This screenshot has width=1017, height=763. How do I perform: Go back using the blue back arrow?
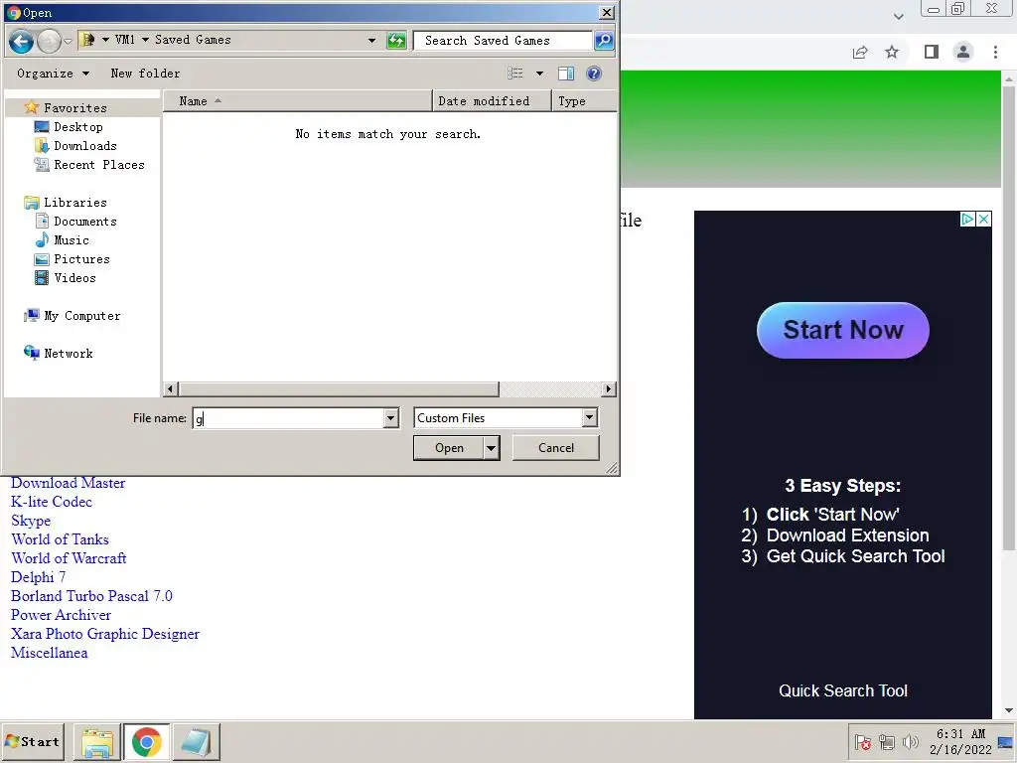click(x=21, y=42)
